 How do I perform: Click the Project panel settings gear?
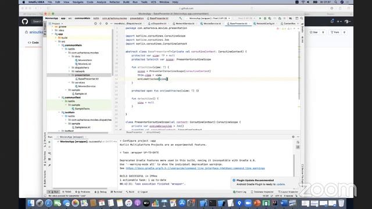click(106, 23)
